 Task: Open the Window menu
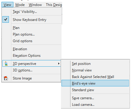coord(35,5)
